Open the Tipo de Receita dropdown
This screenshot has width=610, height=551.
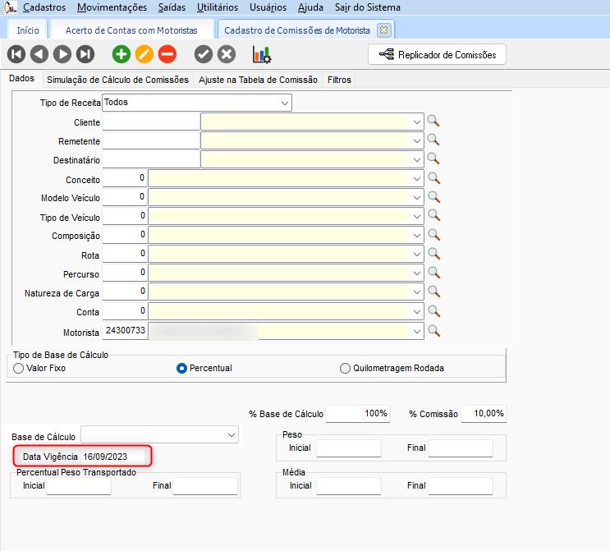284,103
